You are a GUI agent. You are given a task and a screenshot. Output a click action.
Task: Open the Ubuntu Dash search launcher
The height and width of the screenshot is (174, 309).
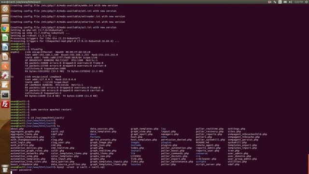(x=5, y=9)
